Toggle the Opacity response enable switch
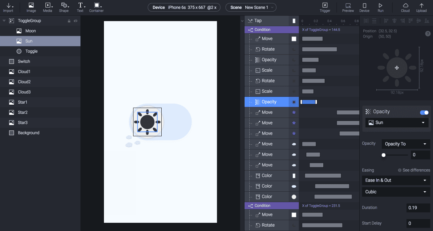Screen dimensions: 433x231 [x=424, y=113]
